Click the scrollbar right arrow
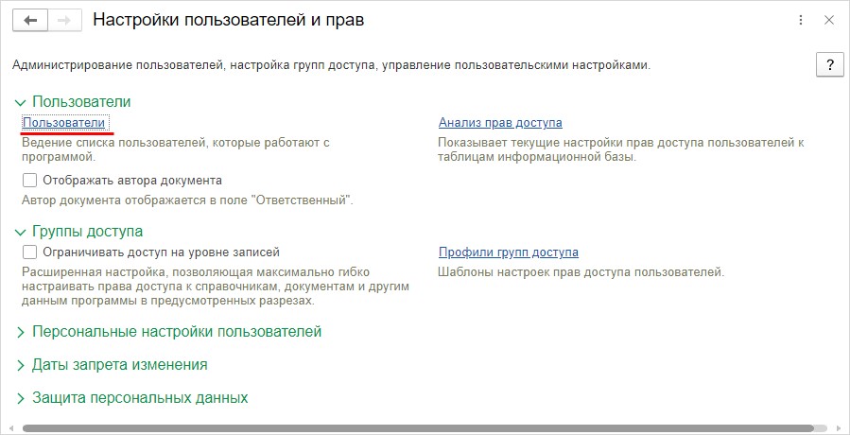 click(838, 428)
